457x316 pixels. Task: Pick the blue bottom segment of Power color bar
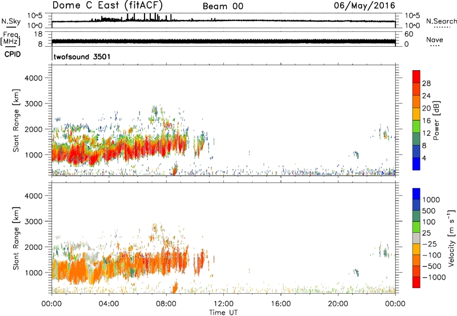tap(416, 164)
